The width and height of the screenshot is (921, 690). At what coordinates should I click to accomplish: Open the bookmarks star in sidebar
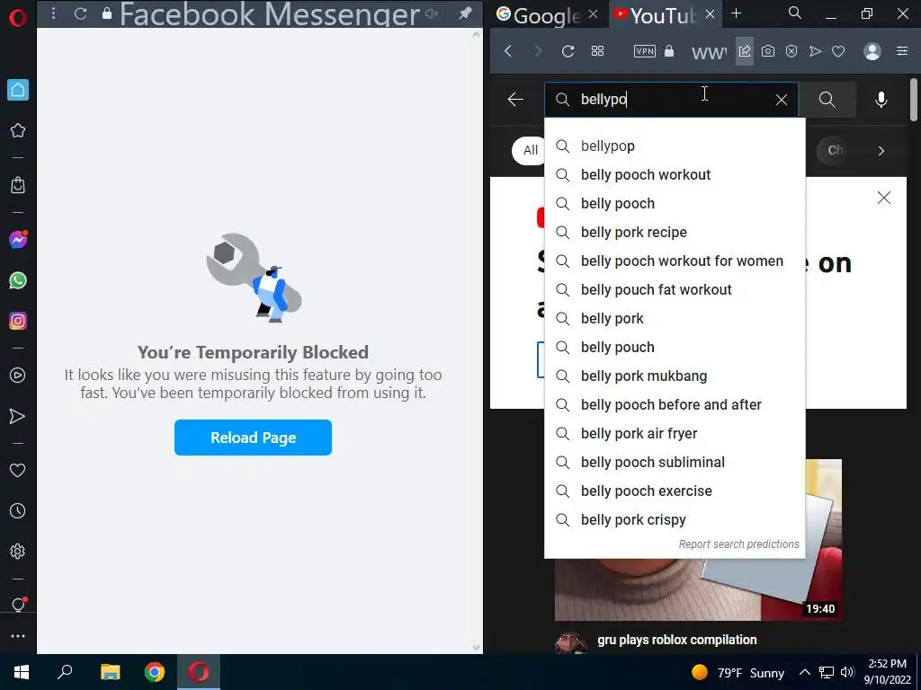[x=18, y=130]
